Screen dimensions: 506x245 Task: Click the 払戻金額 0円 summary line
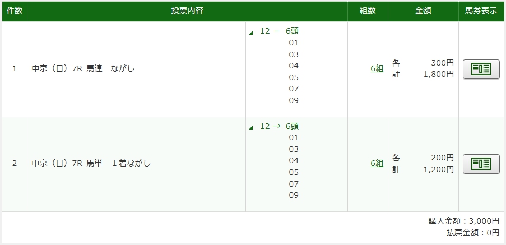point(470,232)
